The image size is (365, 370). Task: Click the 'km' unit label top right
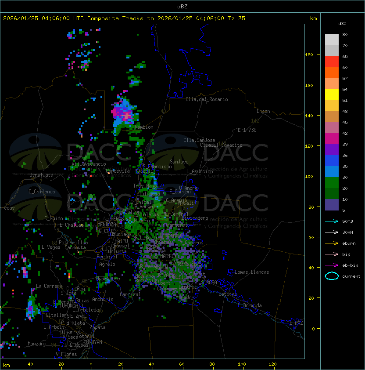(313, 18)
